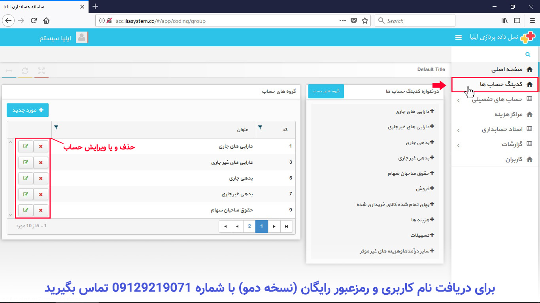
Task: Toggle the sidebar hamburger menu
Action: 458,37
